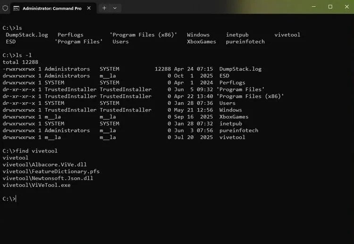
Task: Click 'XboxGames' in the first ls output
Action: pyautogui.click(x=202, y=42)
